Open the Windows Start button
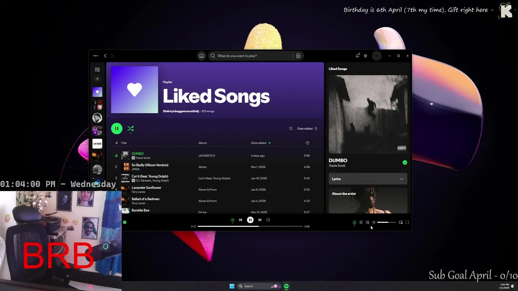 pos(232,286)
